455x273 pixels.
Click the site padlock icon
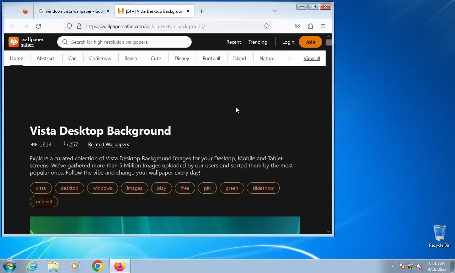click(x=79, y=26)
